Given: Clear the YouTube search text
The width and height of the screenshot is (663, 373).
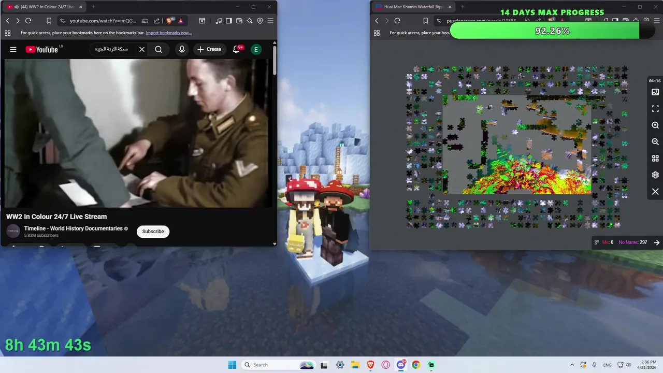Looking at the screenshot, I should pos(142,49).
